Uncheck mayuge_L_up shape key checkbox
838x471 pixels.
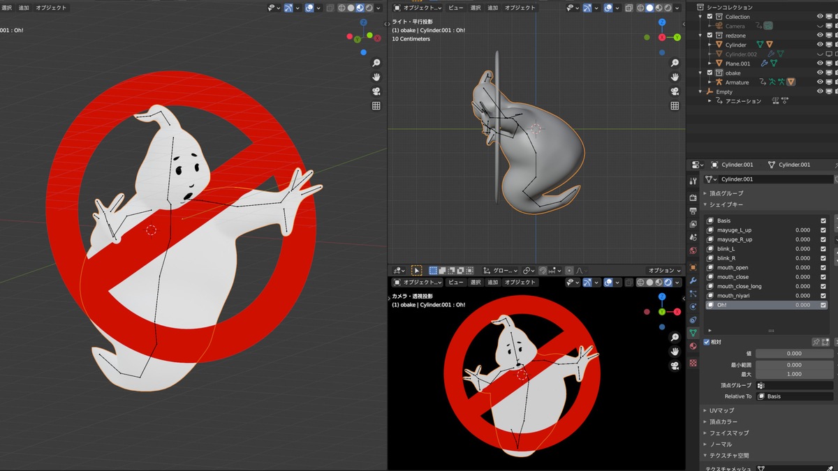(823, 230)
